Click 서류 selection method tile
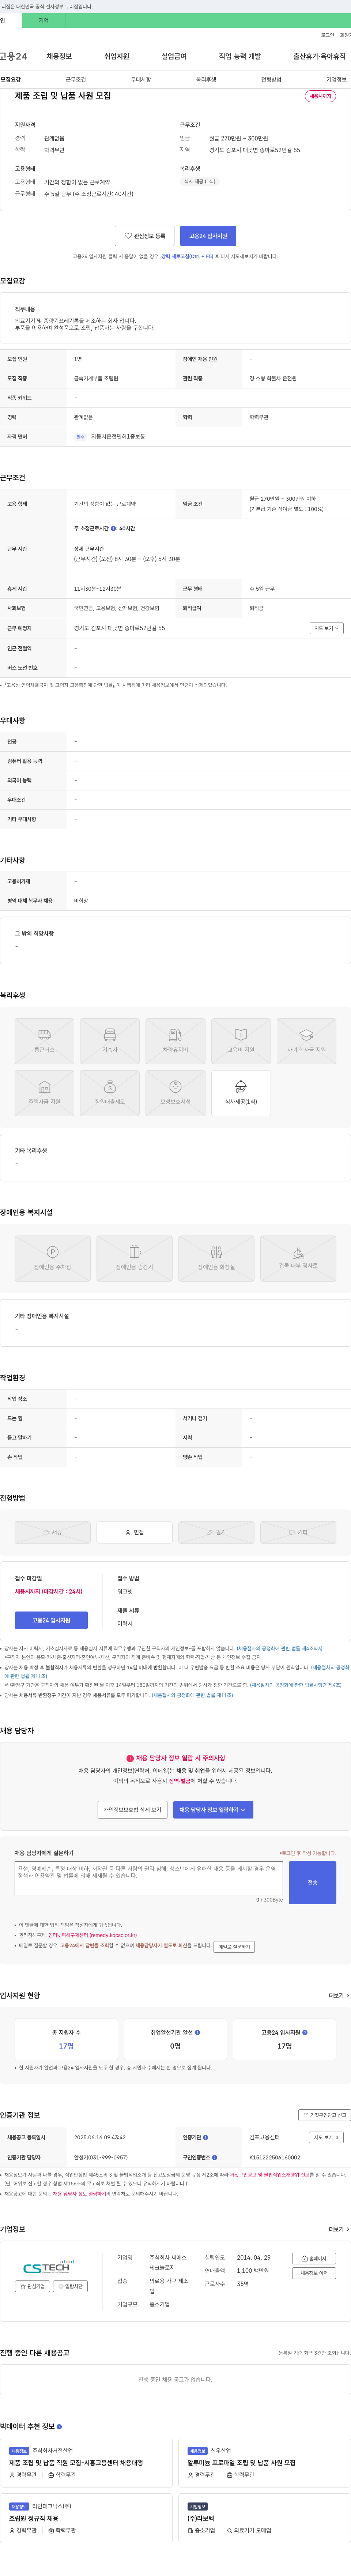 (53, 1532)
